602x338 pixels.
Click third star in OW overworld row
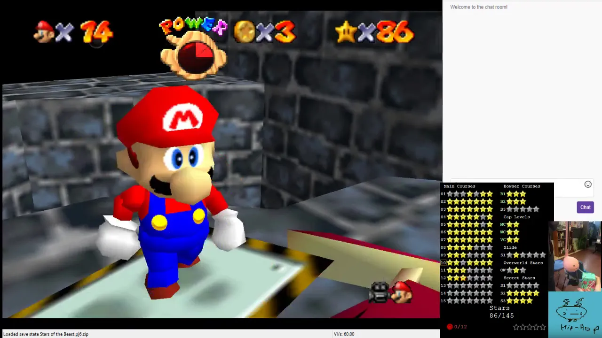point(523,270)
